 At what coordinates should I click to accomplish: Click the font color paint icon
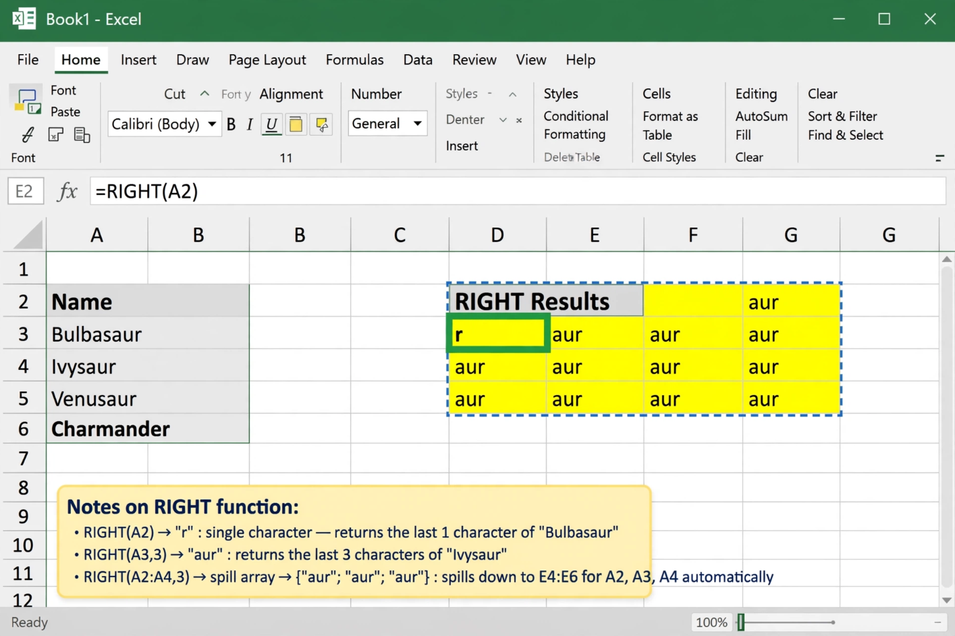pyautogui.click(x=321, y=124)
